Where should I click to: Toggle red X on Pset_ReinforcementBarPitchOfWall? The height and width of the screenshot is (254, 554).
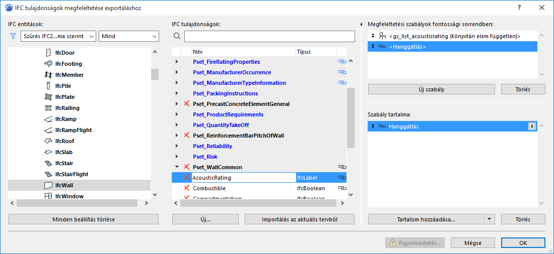point(187,135)
